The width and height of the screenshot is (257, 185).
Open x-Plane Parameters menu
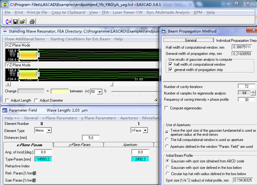click(59, 118)
